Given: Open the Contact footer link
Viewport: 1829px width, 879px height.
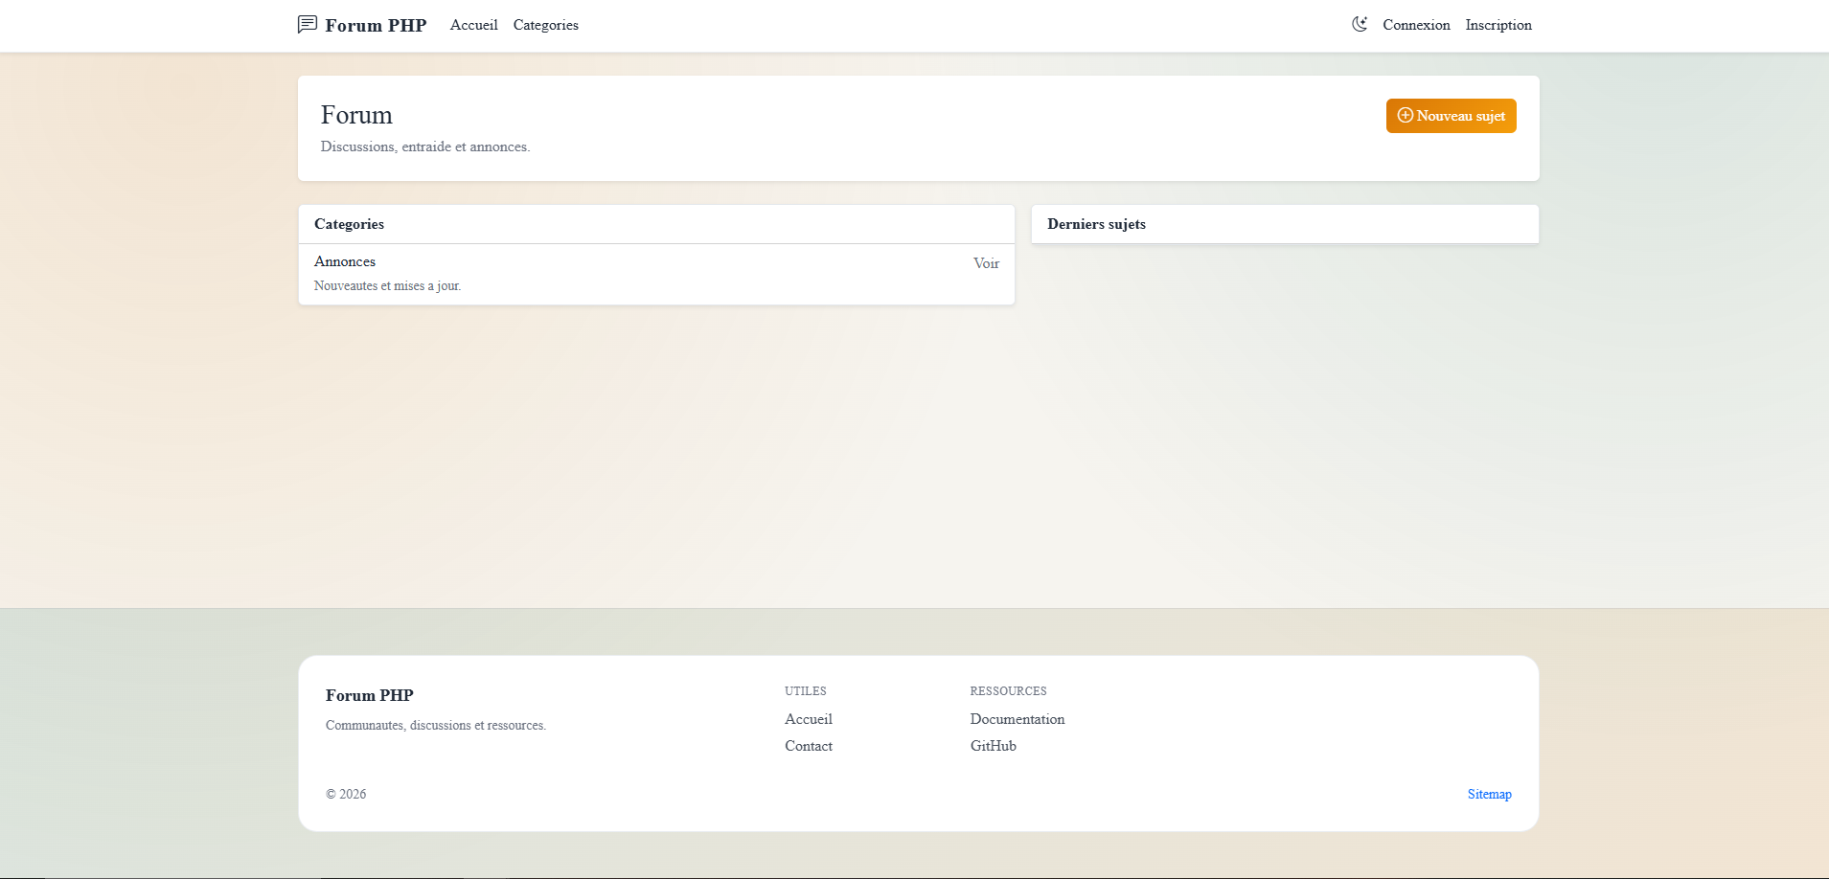Looking at the screenshot, I should pyautogui.click(x=808, y=746).
